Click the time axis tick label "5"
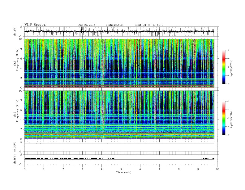The height and width of the screenshot is (190, 245). tap(121, 169)
